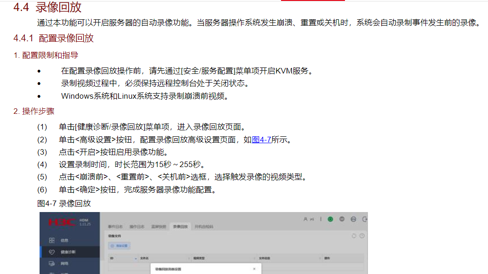
Task: Click the 2. 操作步骤 subheading
Action: pos(34,111)
